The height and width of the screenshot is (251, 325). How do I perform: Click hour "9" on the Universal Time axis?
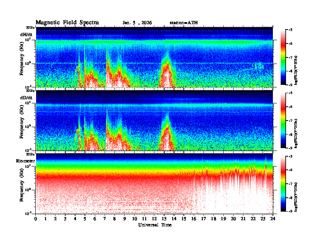coord(124,219)
